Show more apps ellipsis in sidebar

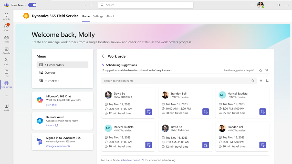pyautogui.click(x=6, y=96)
